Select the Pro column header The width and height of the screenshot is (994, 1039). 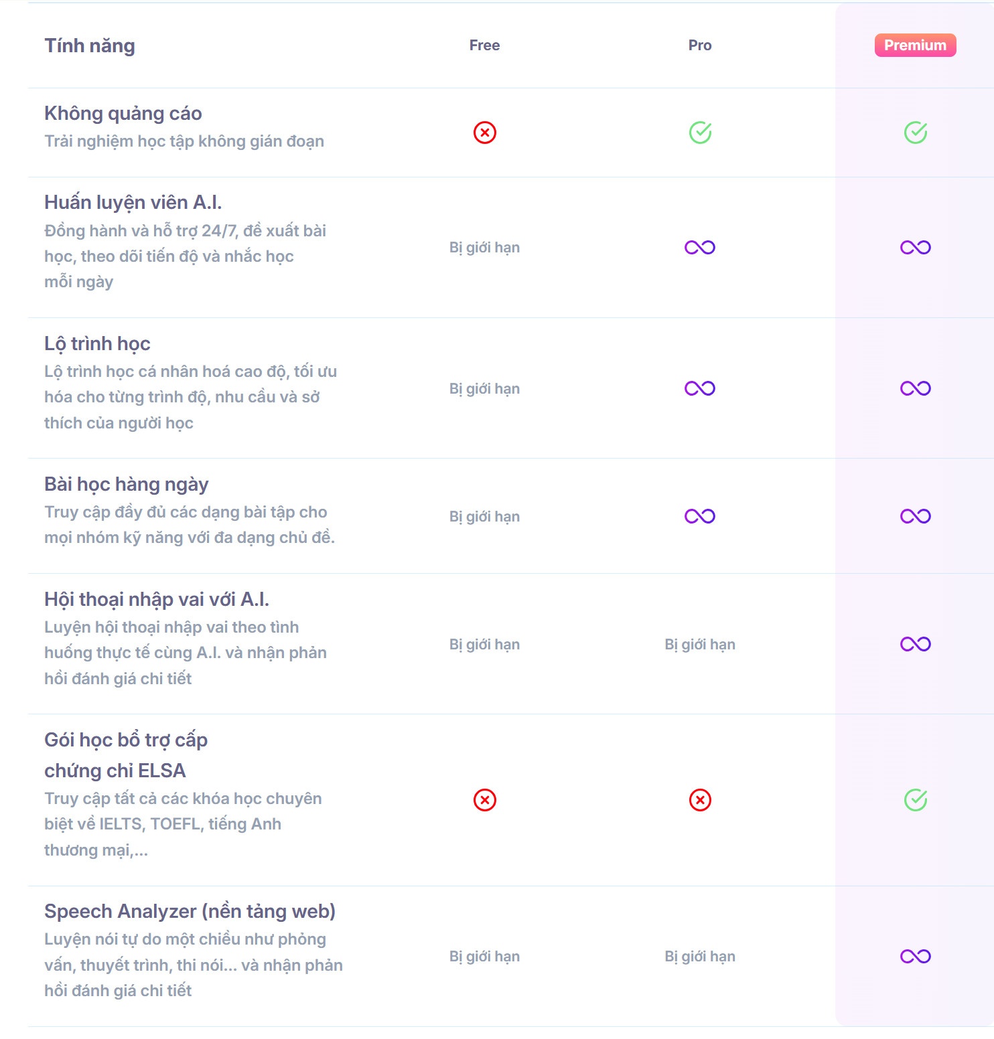(700, 46)
